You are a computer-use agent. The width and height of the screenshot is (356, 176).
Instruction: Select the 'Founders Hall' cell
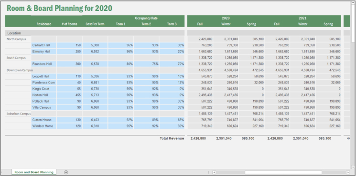point(44,64)
